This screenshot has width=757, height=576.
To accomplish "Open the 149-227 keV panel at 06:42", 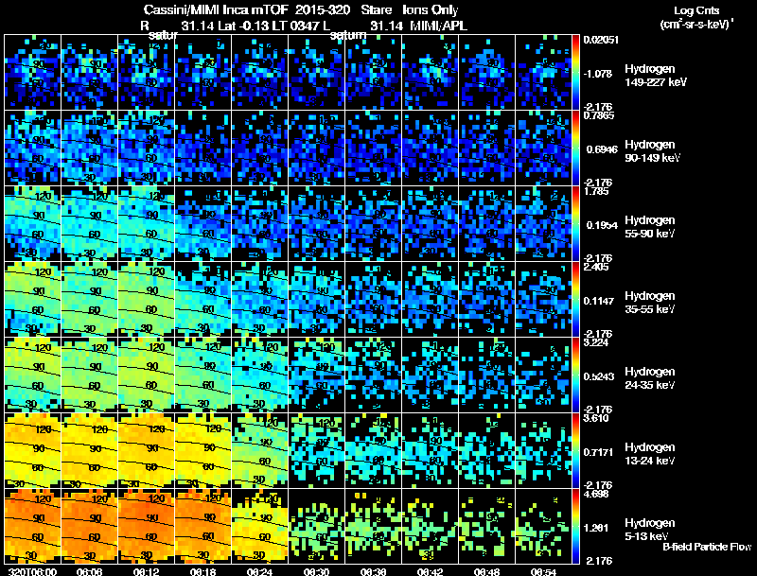I will (431, 73).
